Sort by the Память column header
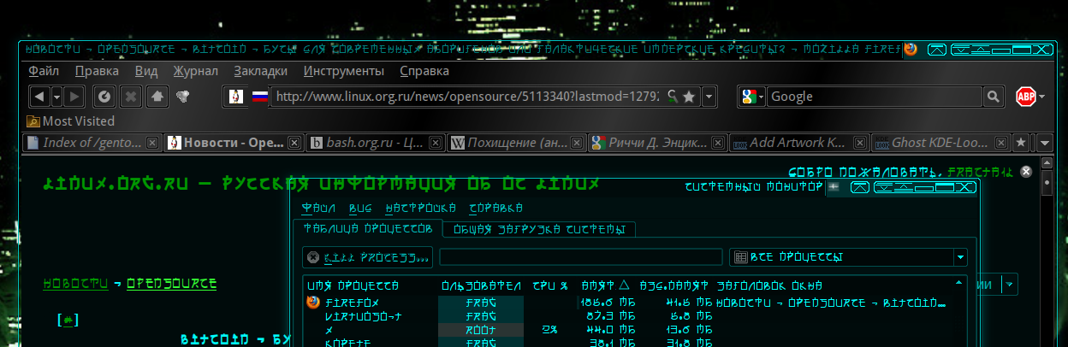1068x347 pixels. click(x=604, y=285)
